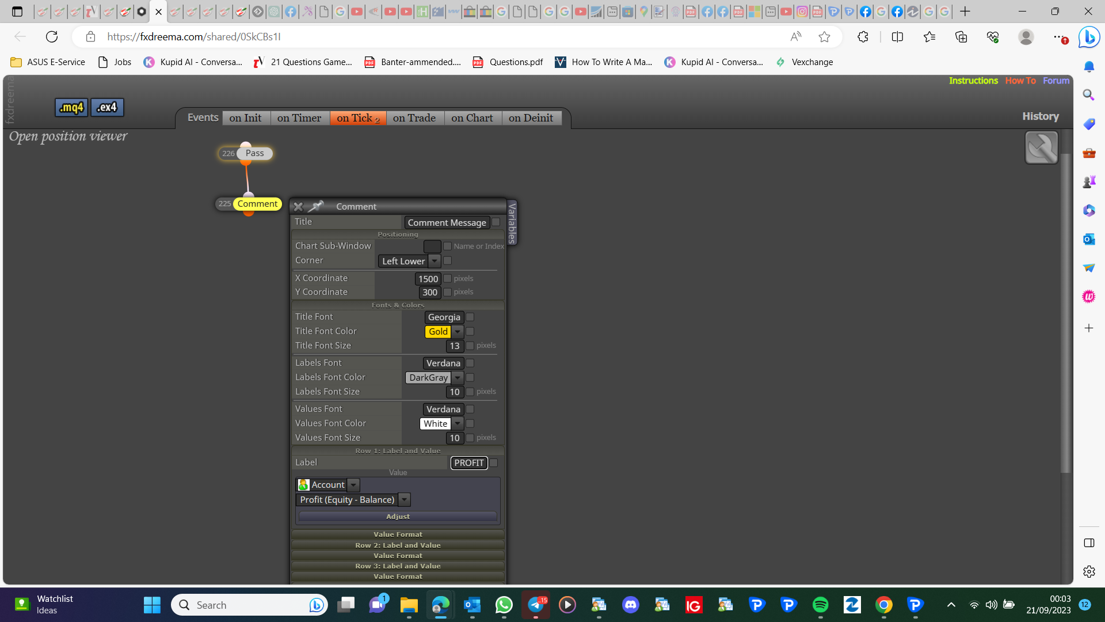This screenshot has width=1105, height=622.
Task: Click the browser refresh icon
Action: pyautogui.click(x=52, y=37)
